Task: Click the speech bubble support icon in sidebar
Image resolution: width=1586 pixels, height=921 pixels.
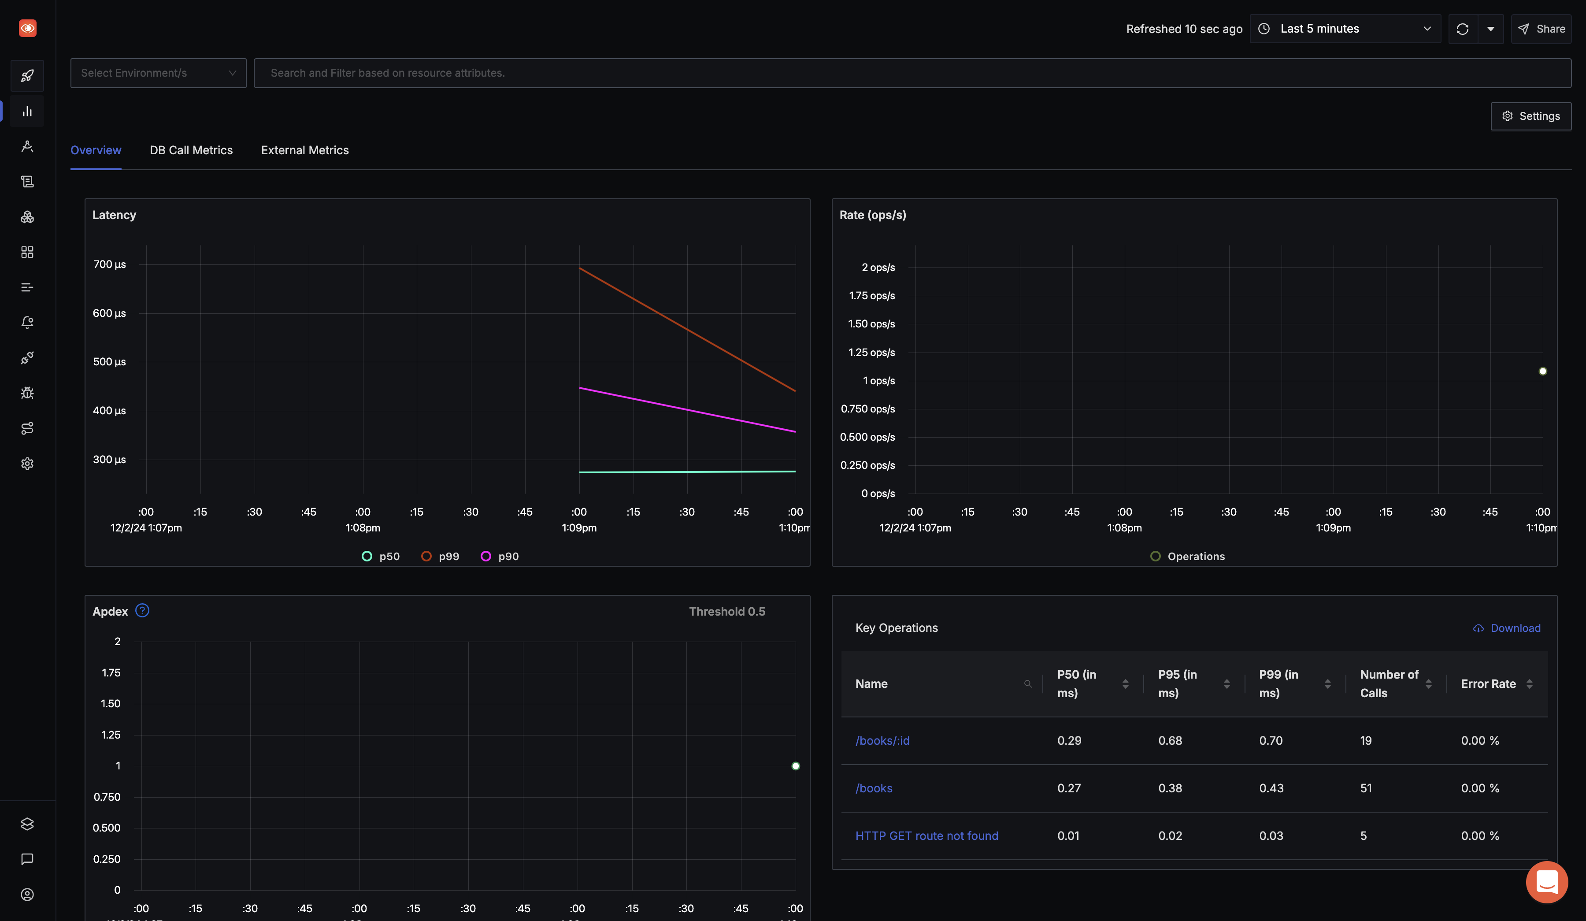Action: pyautogui.click(x=27, y=859)
